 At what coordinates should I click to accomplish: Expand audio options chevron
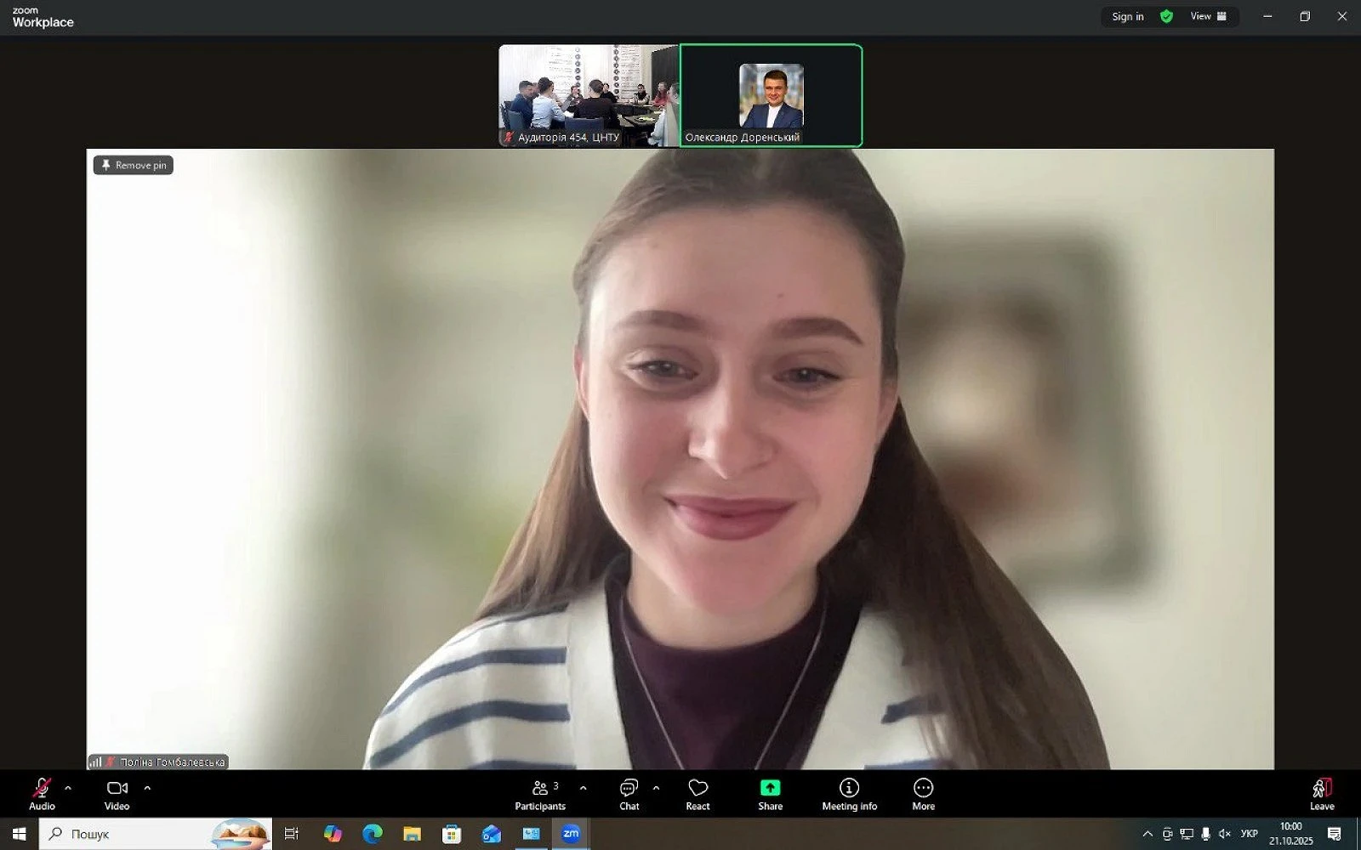pos(68,788)
